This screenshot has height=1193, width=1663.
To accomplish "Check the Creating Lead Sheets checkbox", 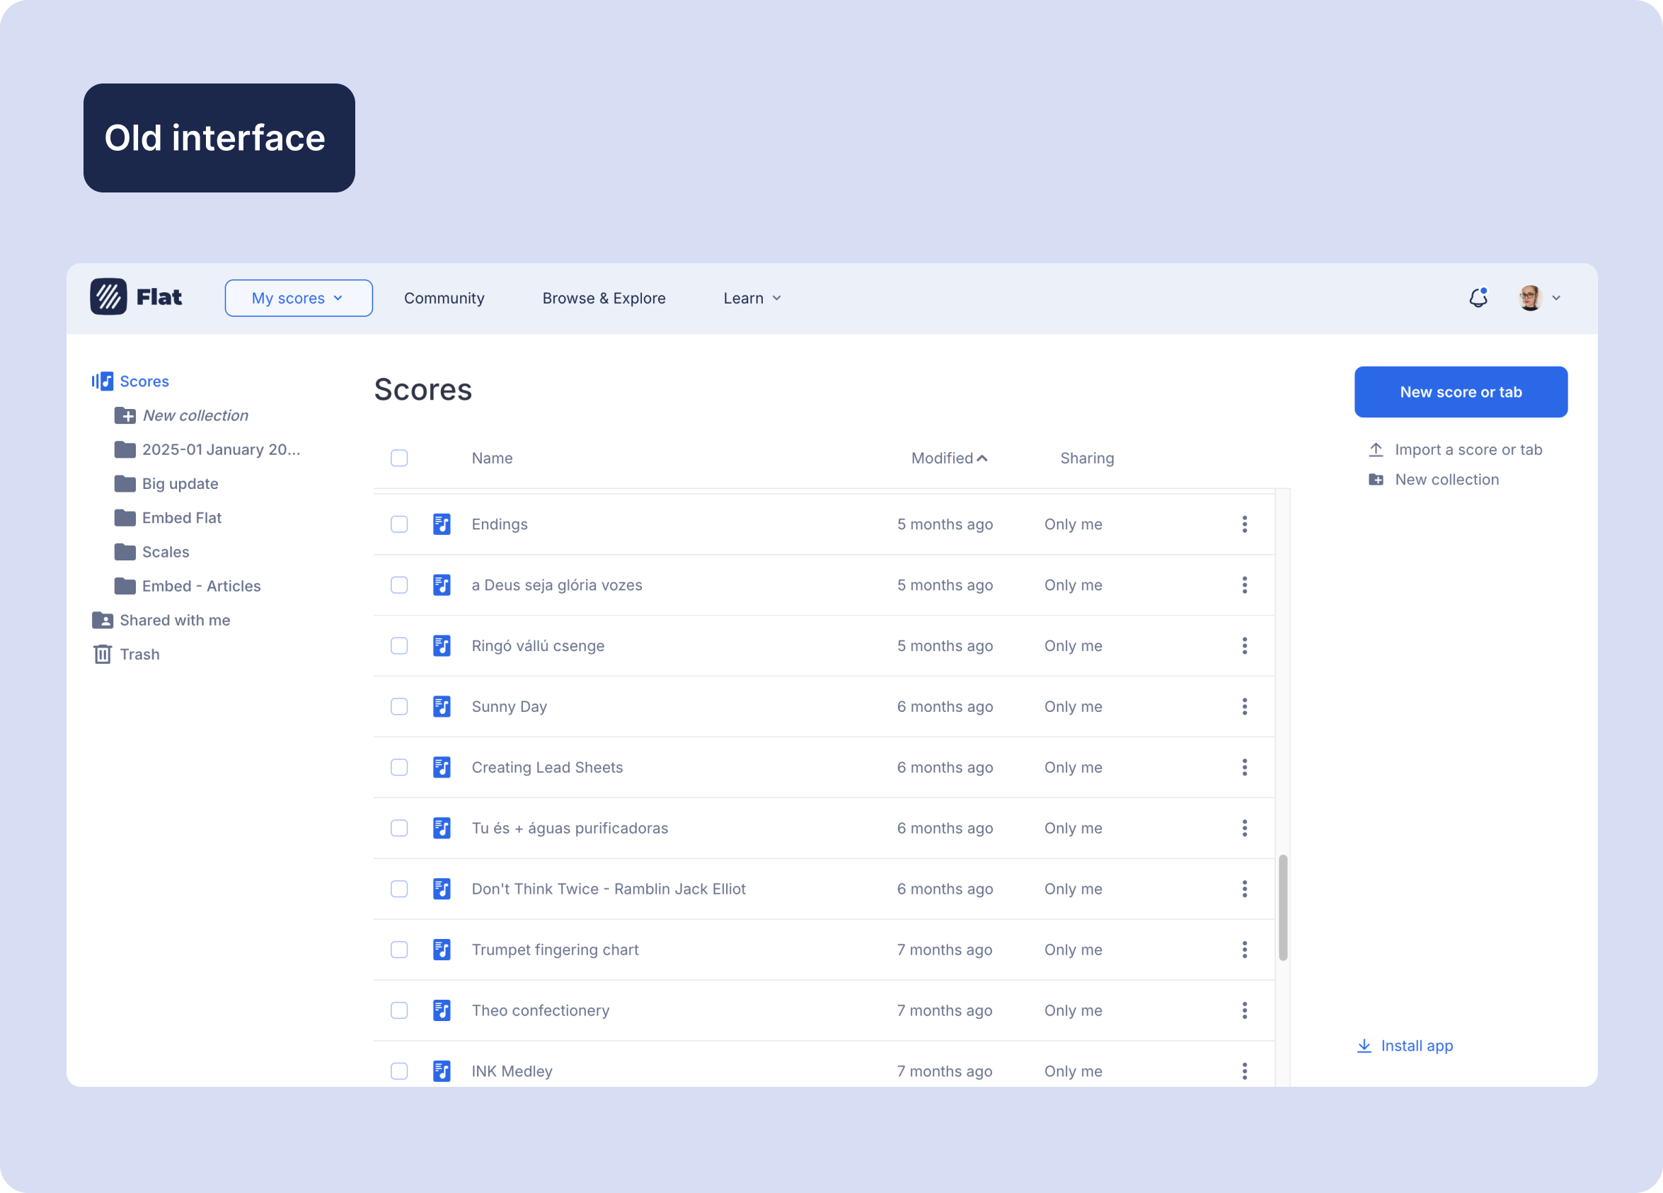I will pos(399,768).
